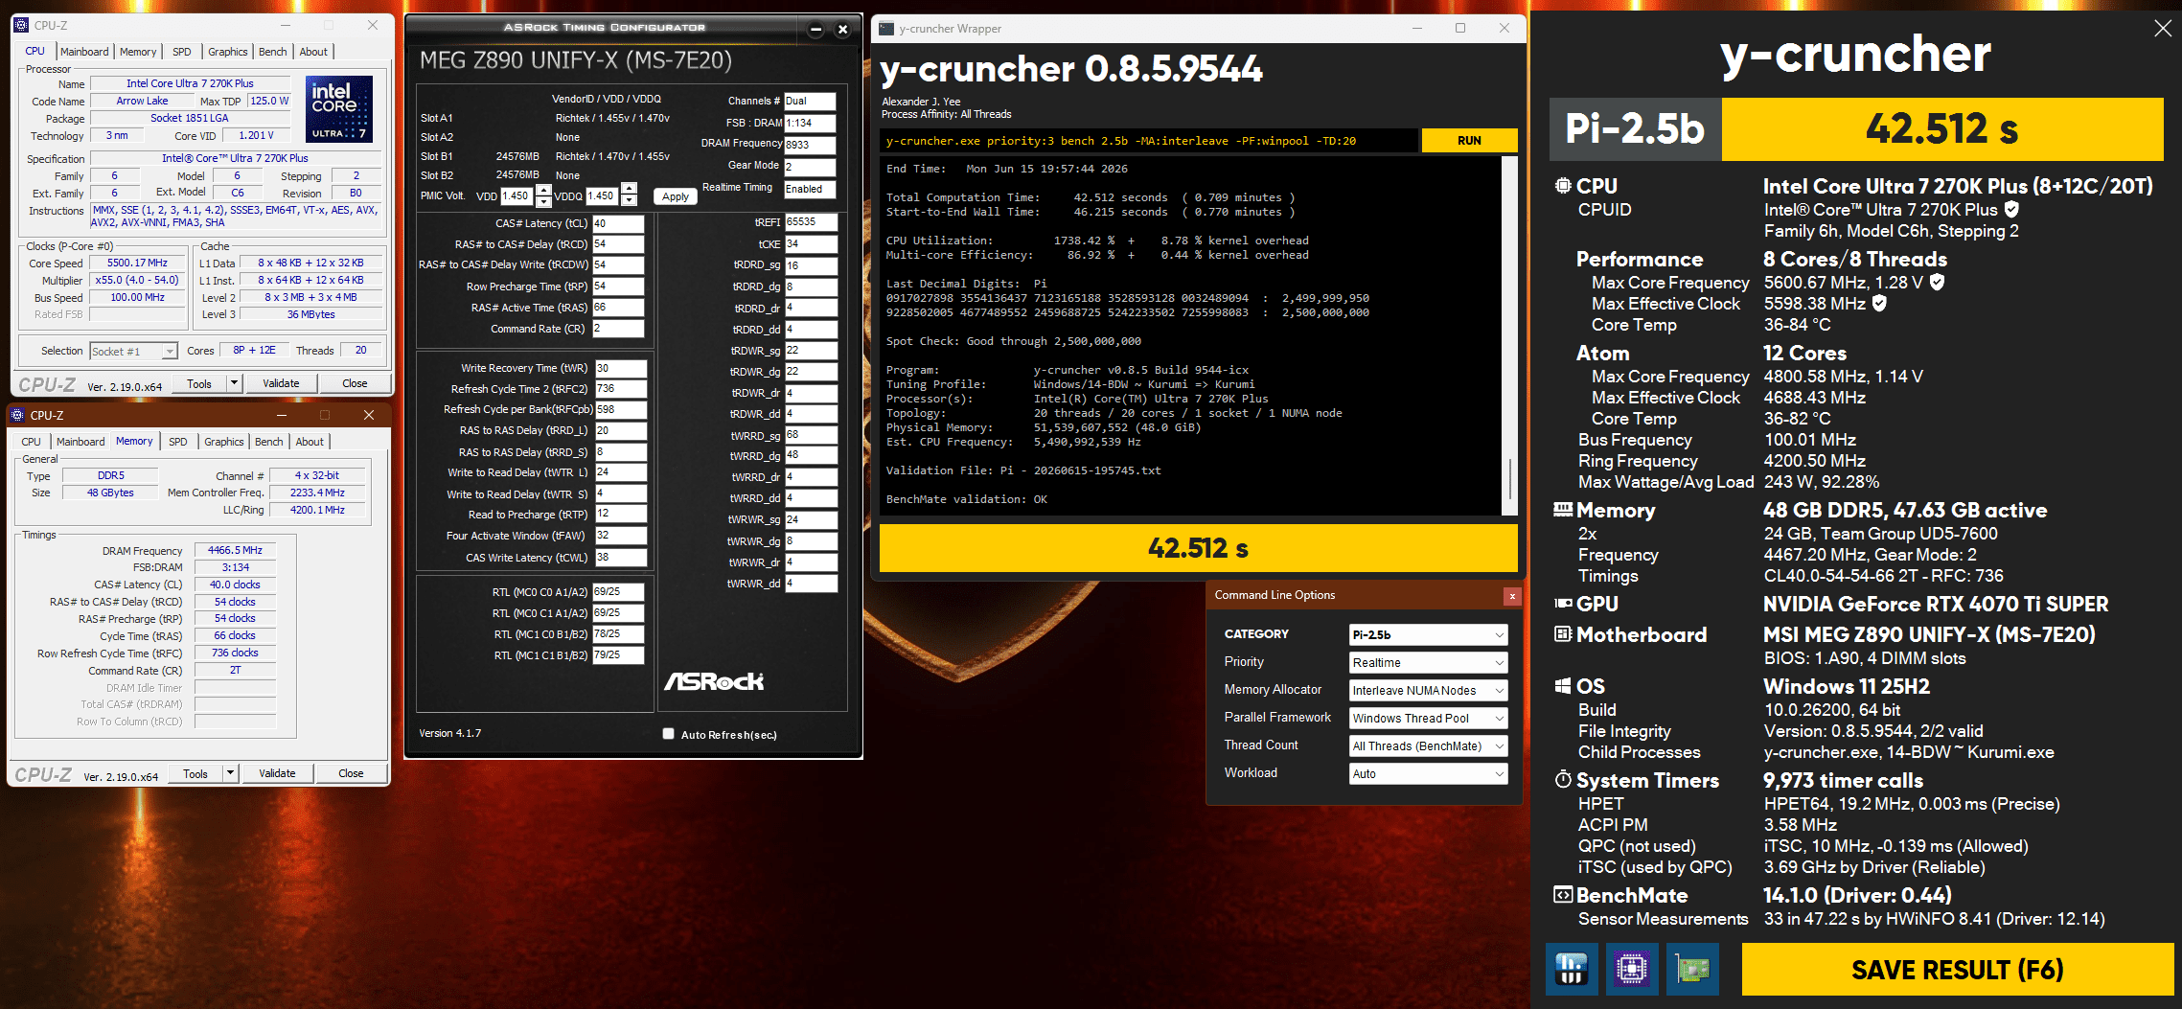The height and width of the screenshot is (1009, 2182).
Task: Click the 'NVIDIA GeForce RTX 4070 Ti SUPER' text
Action: click(1936, 604)
